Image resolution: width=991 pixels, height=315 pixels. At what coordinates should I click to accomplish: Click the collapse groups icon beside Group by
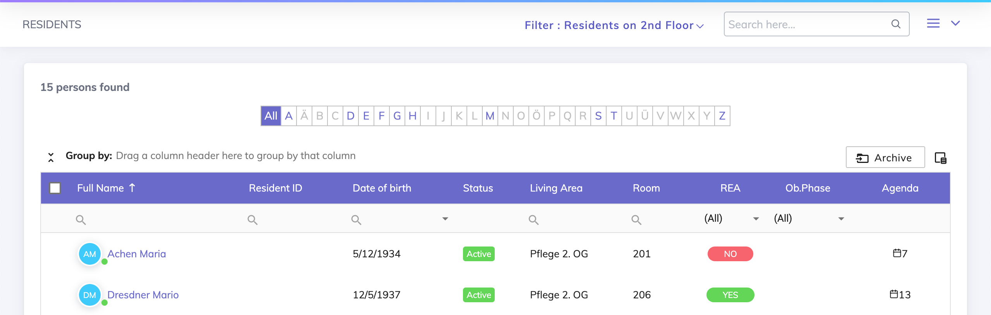coord(51,157)
